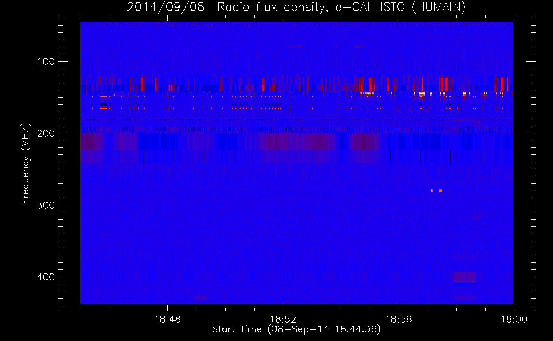
Task: Click the 18:48 time tick label
Action: pyautogui.click(x=167, y=320)
